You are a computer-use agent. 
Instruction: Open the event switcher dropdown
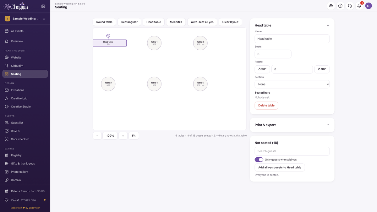point(25,19)
